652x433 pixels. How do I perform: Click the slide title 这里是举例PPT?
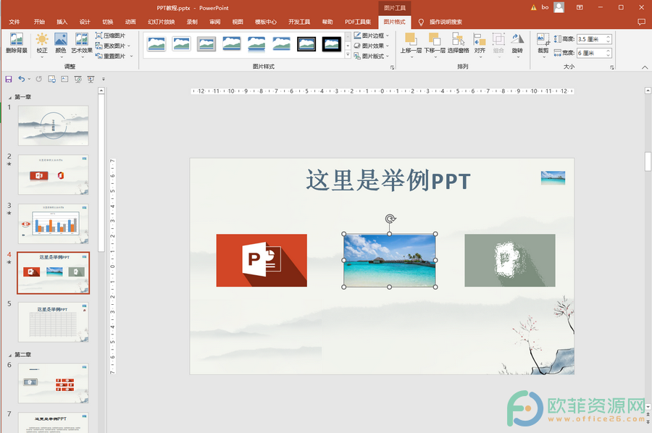point(388,181)
